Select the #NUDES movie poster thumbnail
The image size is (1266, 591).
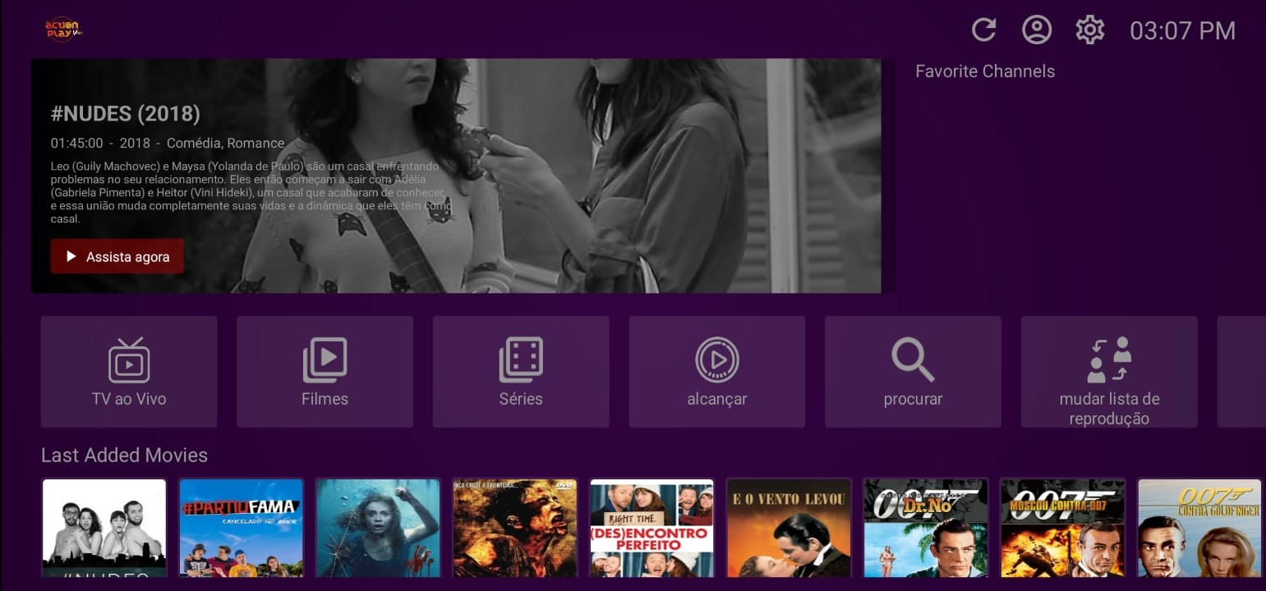click(104, 528)
